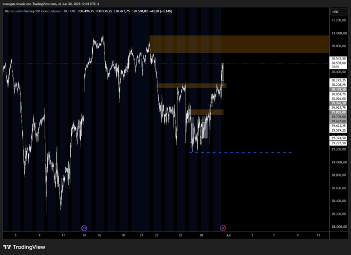Open the USD currency selector
This screenshot has height=255, width=351.
[339, 12]
